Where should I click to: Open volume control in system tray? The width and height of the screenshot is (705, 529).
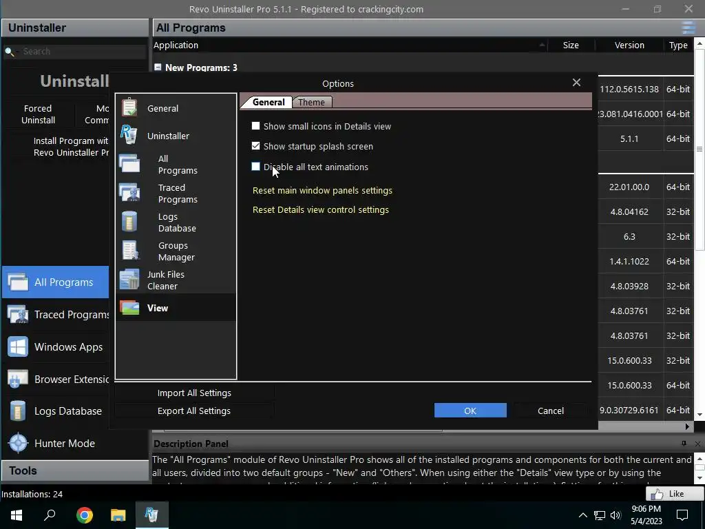click(x=616, y=515)
